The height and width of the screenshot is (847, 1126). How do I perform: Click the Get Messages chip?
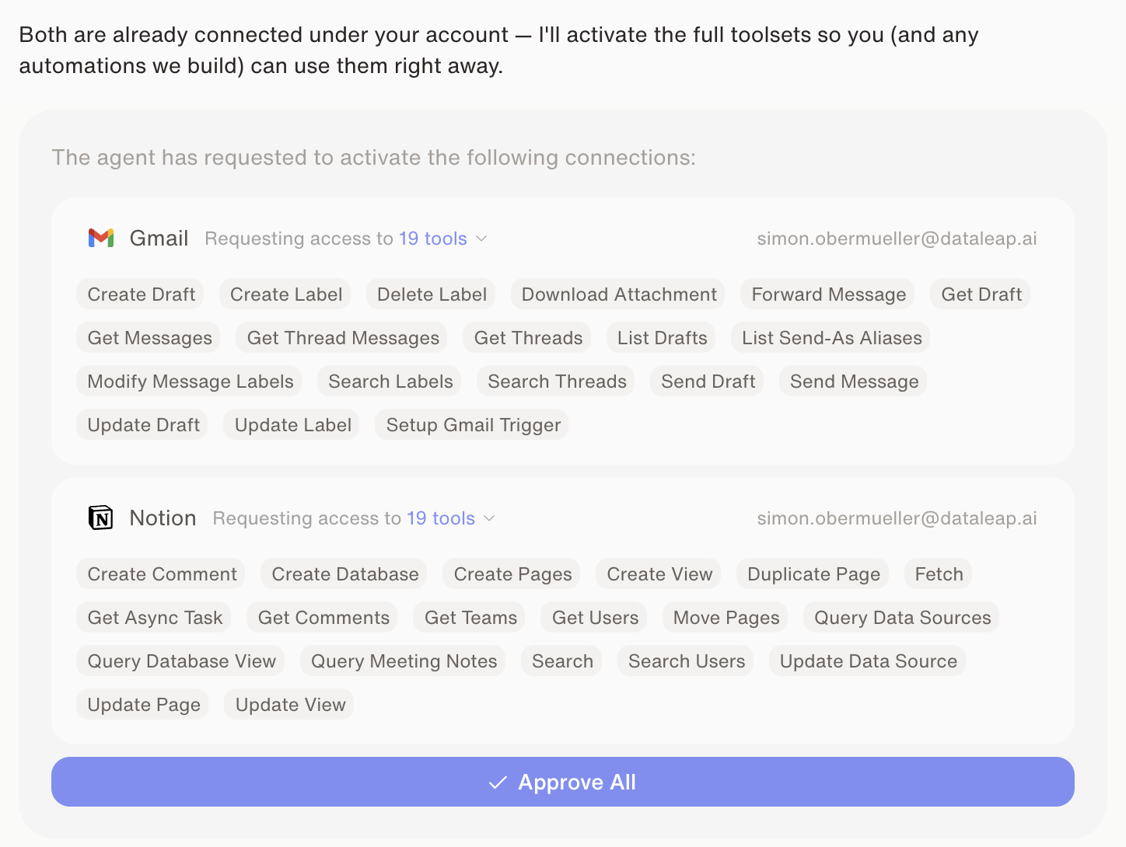149,338
